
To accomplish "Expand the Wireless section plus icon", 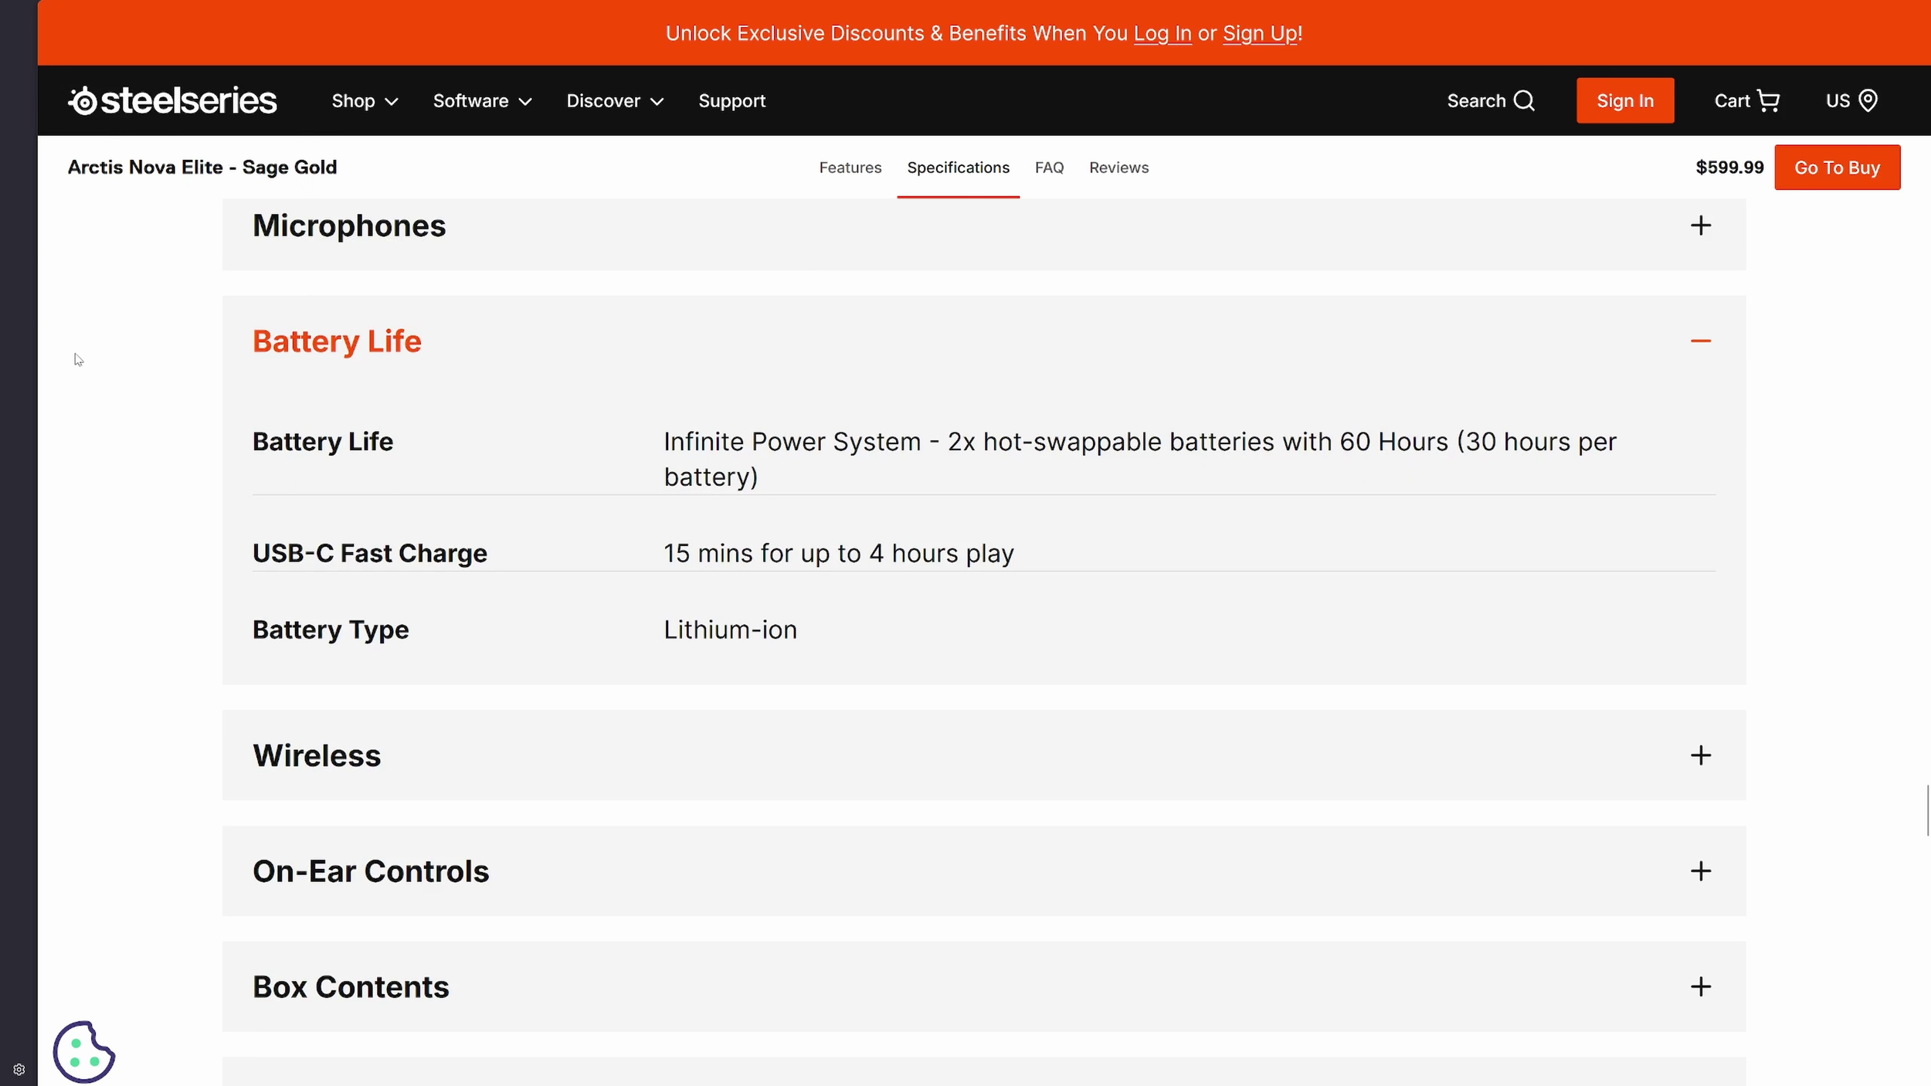I will pos(1700,755).
